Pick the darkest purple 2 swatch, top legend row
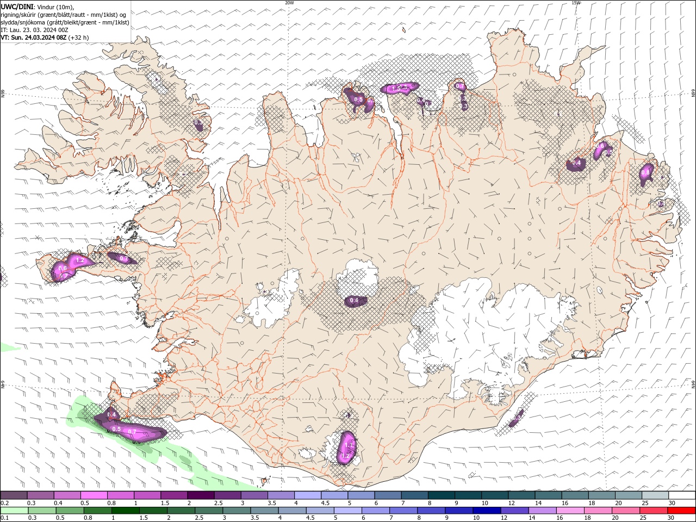Viewport: 696px width, 522px height. (200, 495)
